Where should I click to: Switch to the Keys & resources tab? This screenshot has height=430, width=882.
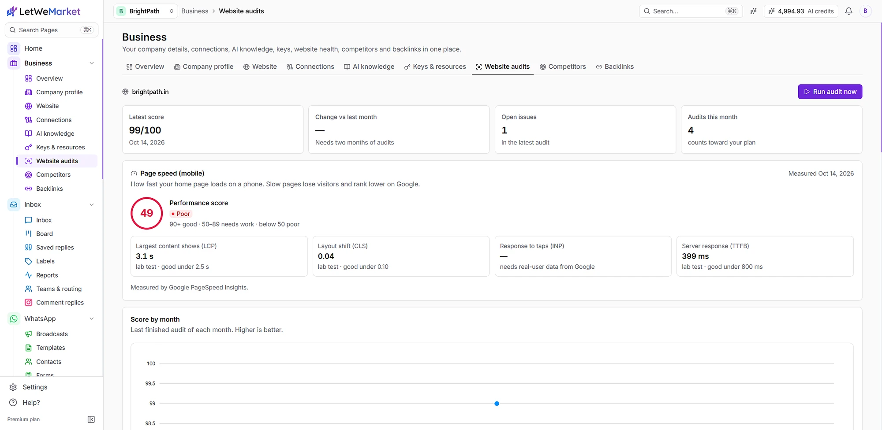click(435, 67)
